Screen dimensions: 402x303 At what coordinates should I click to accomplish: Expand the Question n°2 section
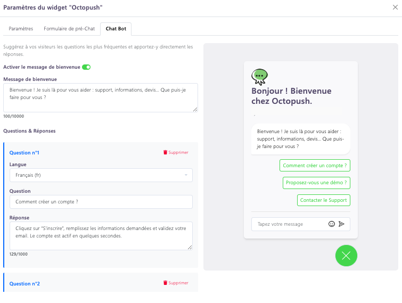[24, 284]
